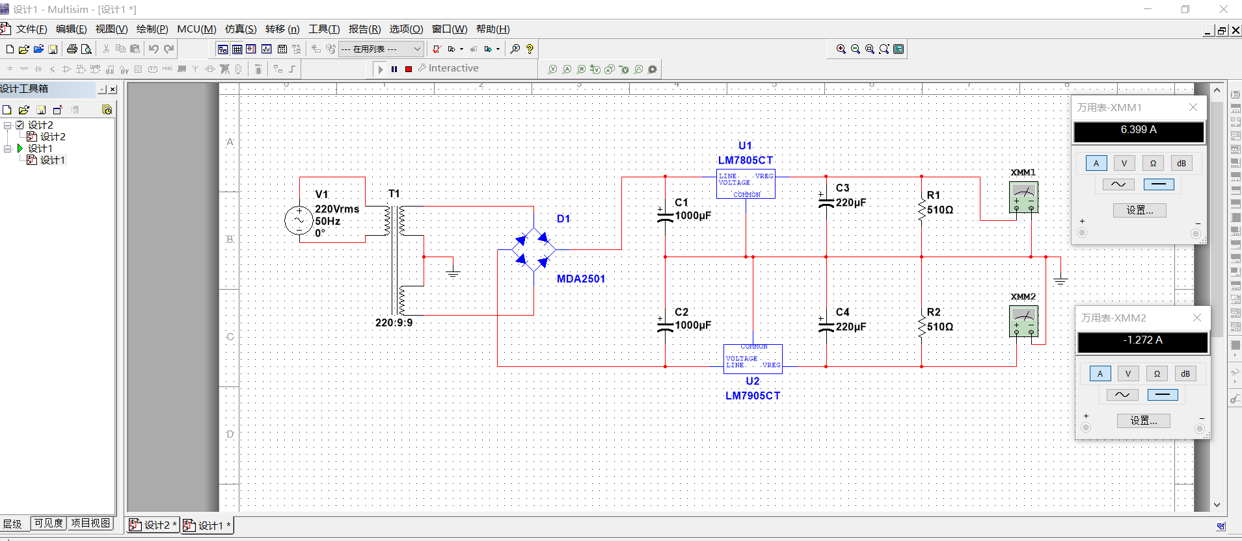Pause the running simulation
Image resolution: width=1242 pixels, height=541 pixels.
[x=394, y=69]
